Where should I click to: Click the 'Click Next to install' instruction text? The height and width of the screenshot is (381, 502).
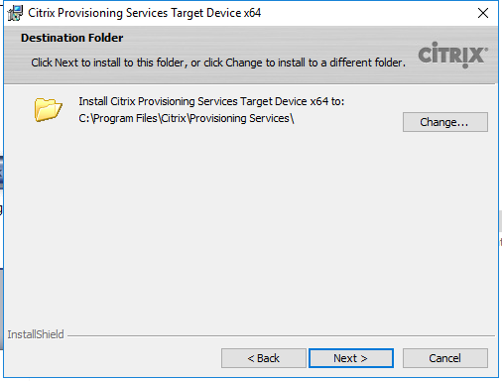[x=218, y=63]
